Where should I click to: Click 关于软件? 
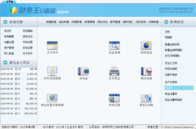[x=28, y=53]
